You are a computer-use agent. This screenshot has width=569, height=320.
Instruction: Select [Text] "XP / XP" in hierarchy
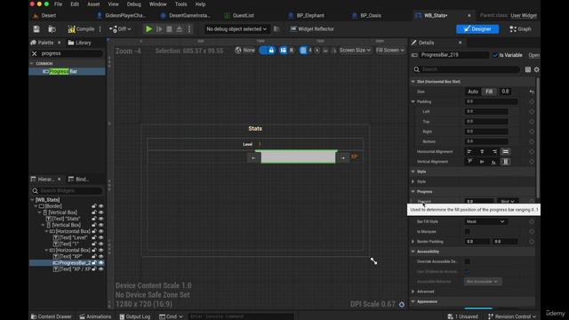72,269
